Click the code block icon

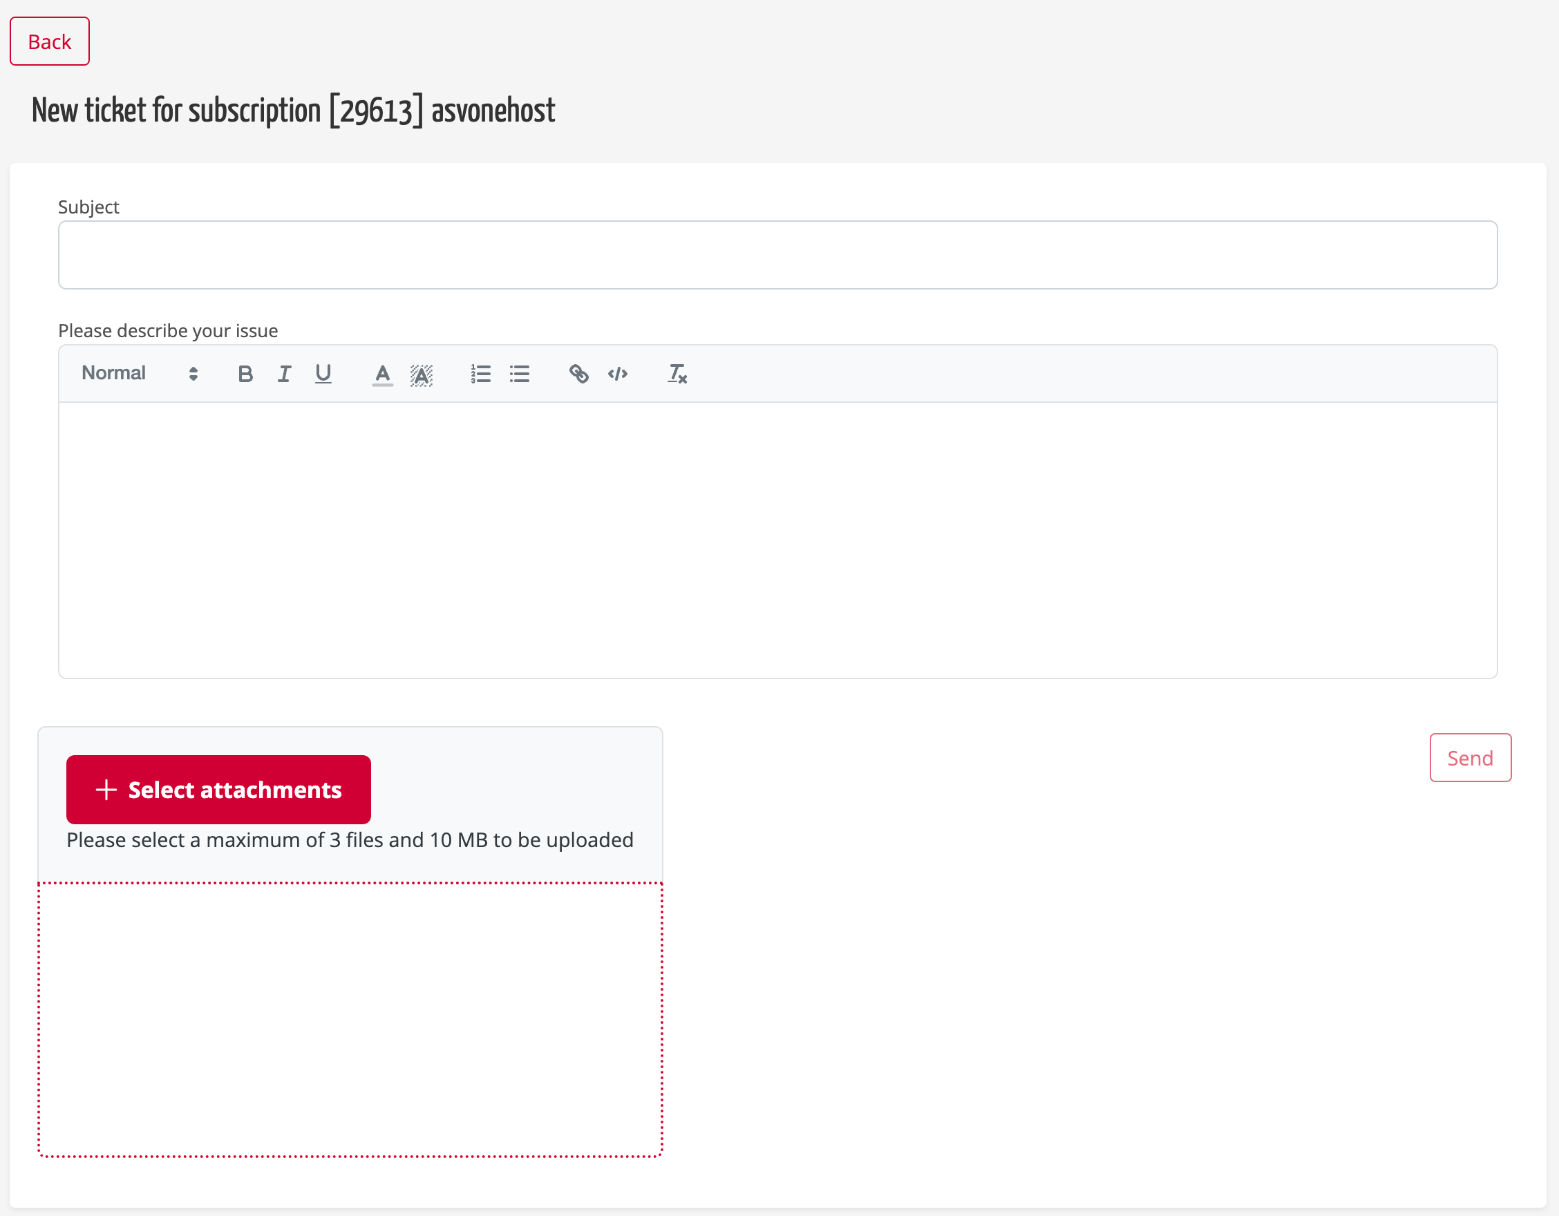point(618,372)
